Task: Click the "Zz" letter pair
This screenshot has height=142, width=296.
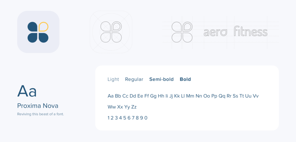Action: point(134,107)
